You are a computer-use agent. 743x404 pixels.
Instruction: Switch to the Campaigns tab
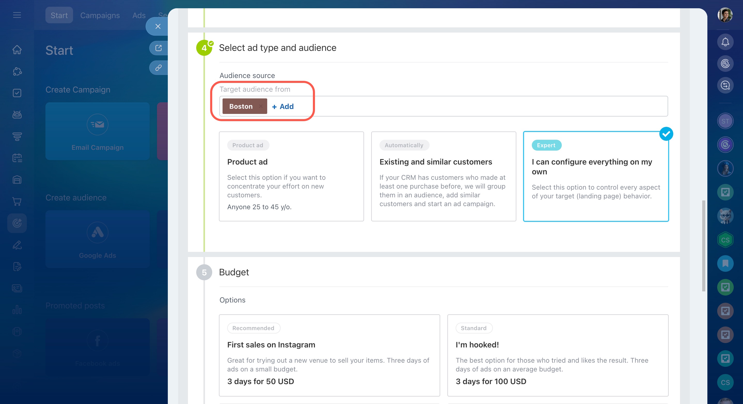(x=100, y=15)
